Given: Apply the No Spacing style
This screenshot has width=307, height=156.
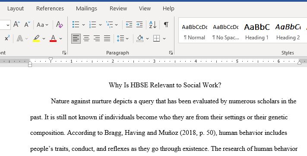Looking at the screenshot, I should 225,32.
